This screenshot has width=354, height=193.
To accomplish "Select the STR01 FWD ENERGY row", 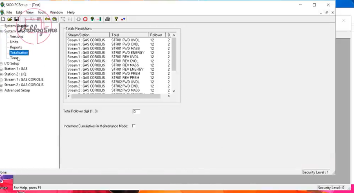I will click(127, 53).
